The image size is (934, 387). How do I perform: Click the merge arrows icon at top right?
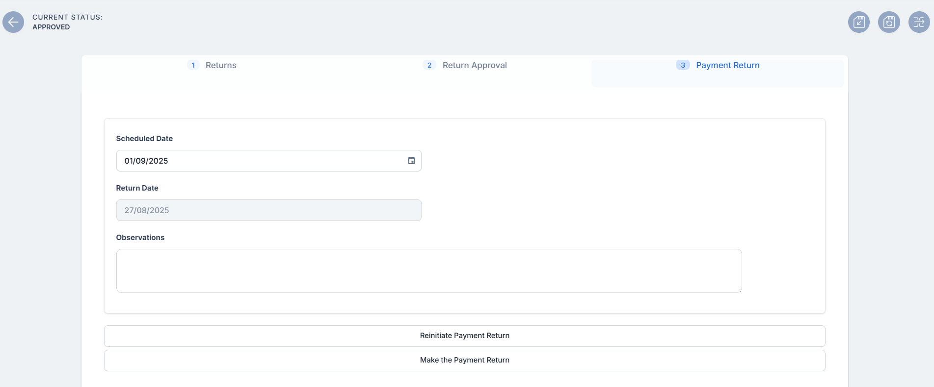[919, 22]
